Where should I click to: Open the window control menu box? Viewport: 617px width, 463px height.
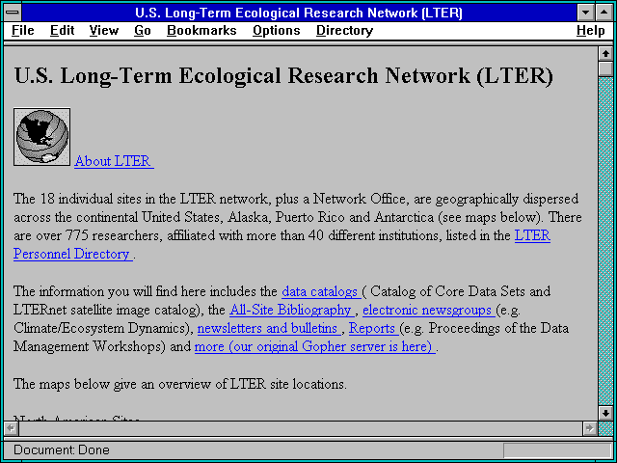[13, 13]
